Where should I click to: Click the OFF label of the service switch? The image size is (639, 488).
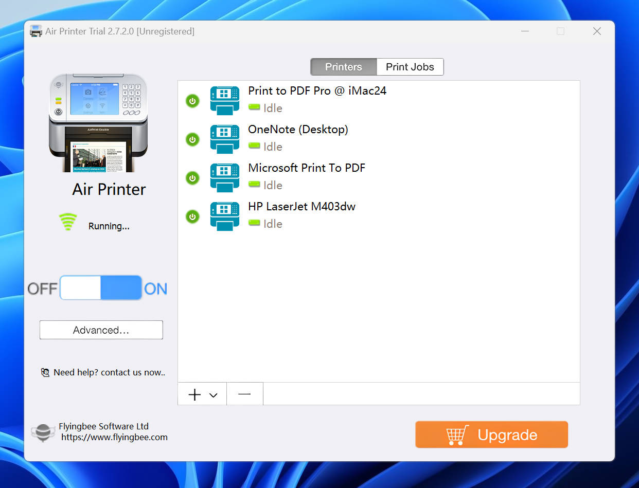[42, 289]
